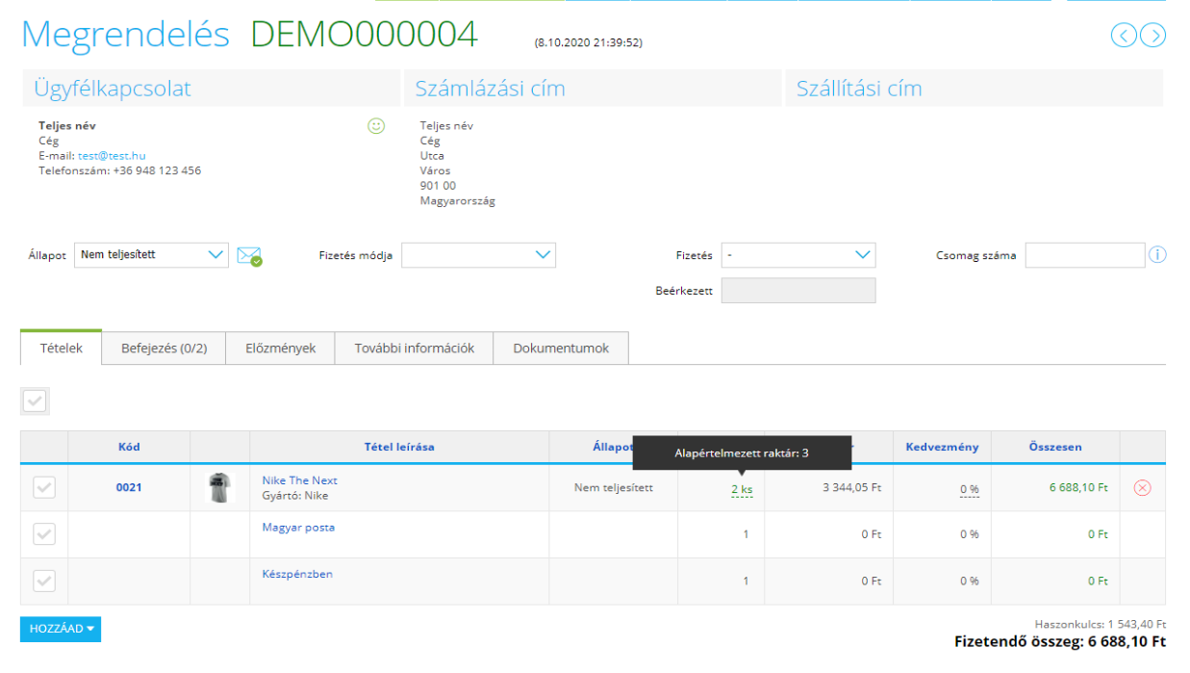Click into the Csomag száma field
Viewport: 1190px width, 673px height.
tap(1085, 255)
